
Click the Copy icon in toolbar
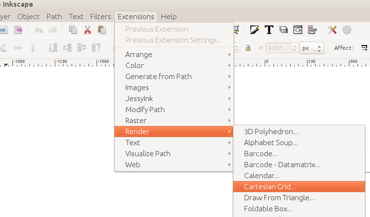click(73, 30)
